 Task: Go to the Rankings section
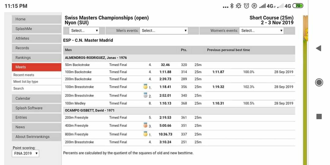pos(36,57)
